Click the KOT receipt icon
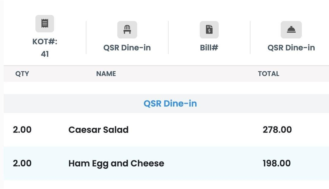The width and height of the screenshot is (329, 189). click(45, 23)
